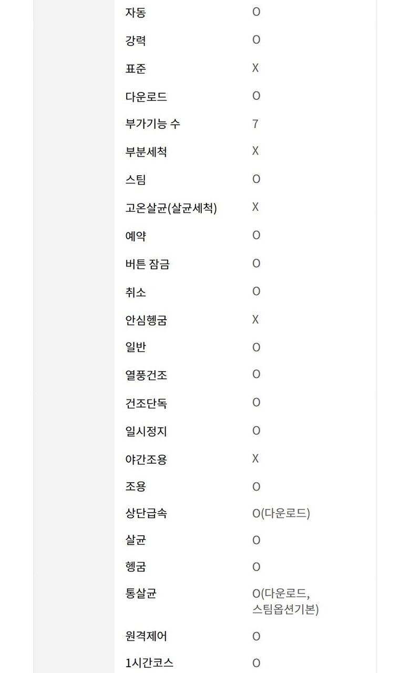The image size is (410, 673).
Task: Click the 고온살균(살균세척) label
Action: [x=171, y=208]
